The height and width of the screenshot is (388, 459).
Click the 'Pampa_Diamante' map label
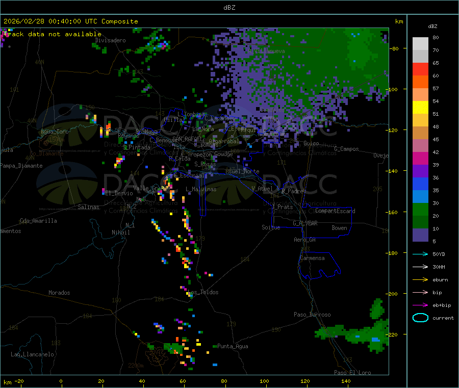tap(21, 166)
